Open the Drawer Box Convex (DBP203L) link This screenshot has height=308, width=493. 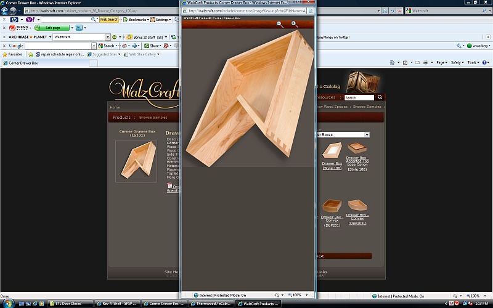357,219
